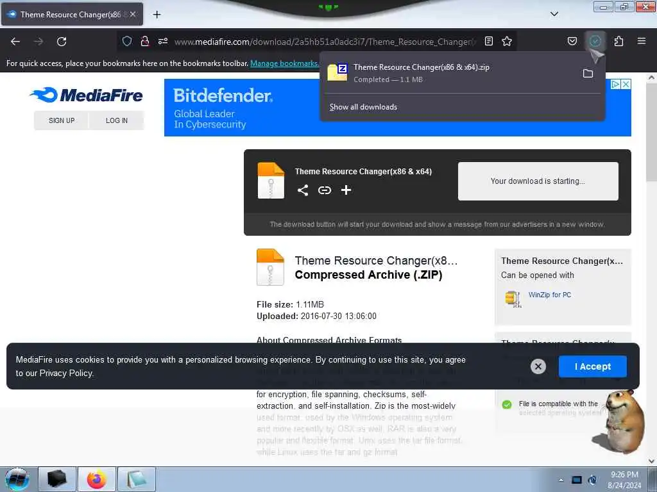Open the WinZip for PC link
The height and width of the screenshot is (492, 657).
tap(550, 295)
